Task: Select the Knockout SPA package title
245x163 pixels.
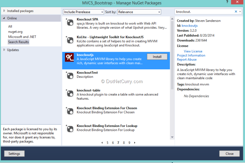Action: [x=87, y=19]
